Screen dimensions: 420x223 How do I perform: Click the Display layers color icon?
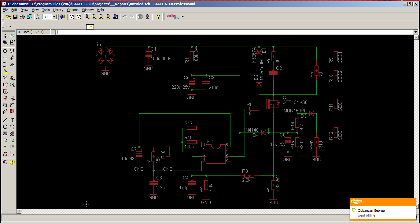[x=5, y=43]
